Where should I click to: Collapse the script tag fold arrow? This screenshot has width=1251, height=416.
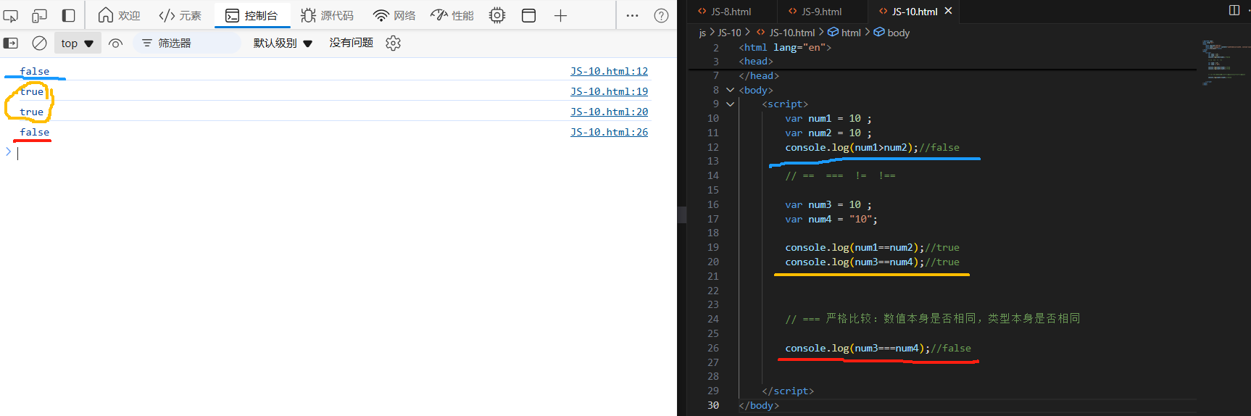730,104
